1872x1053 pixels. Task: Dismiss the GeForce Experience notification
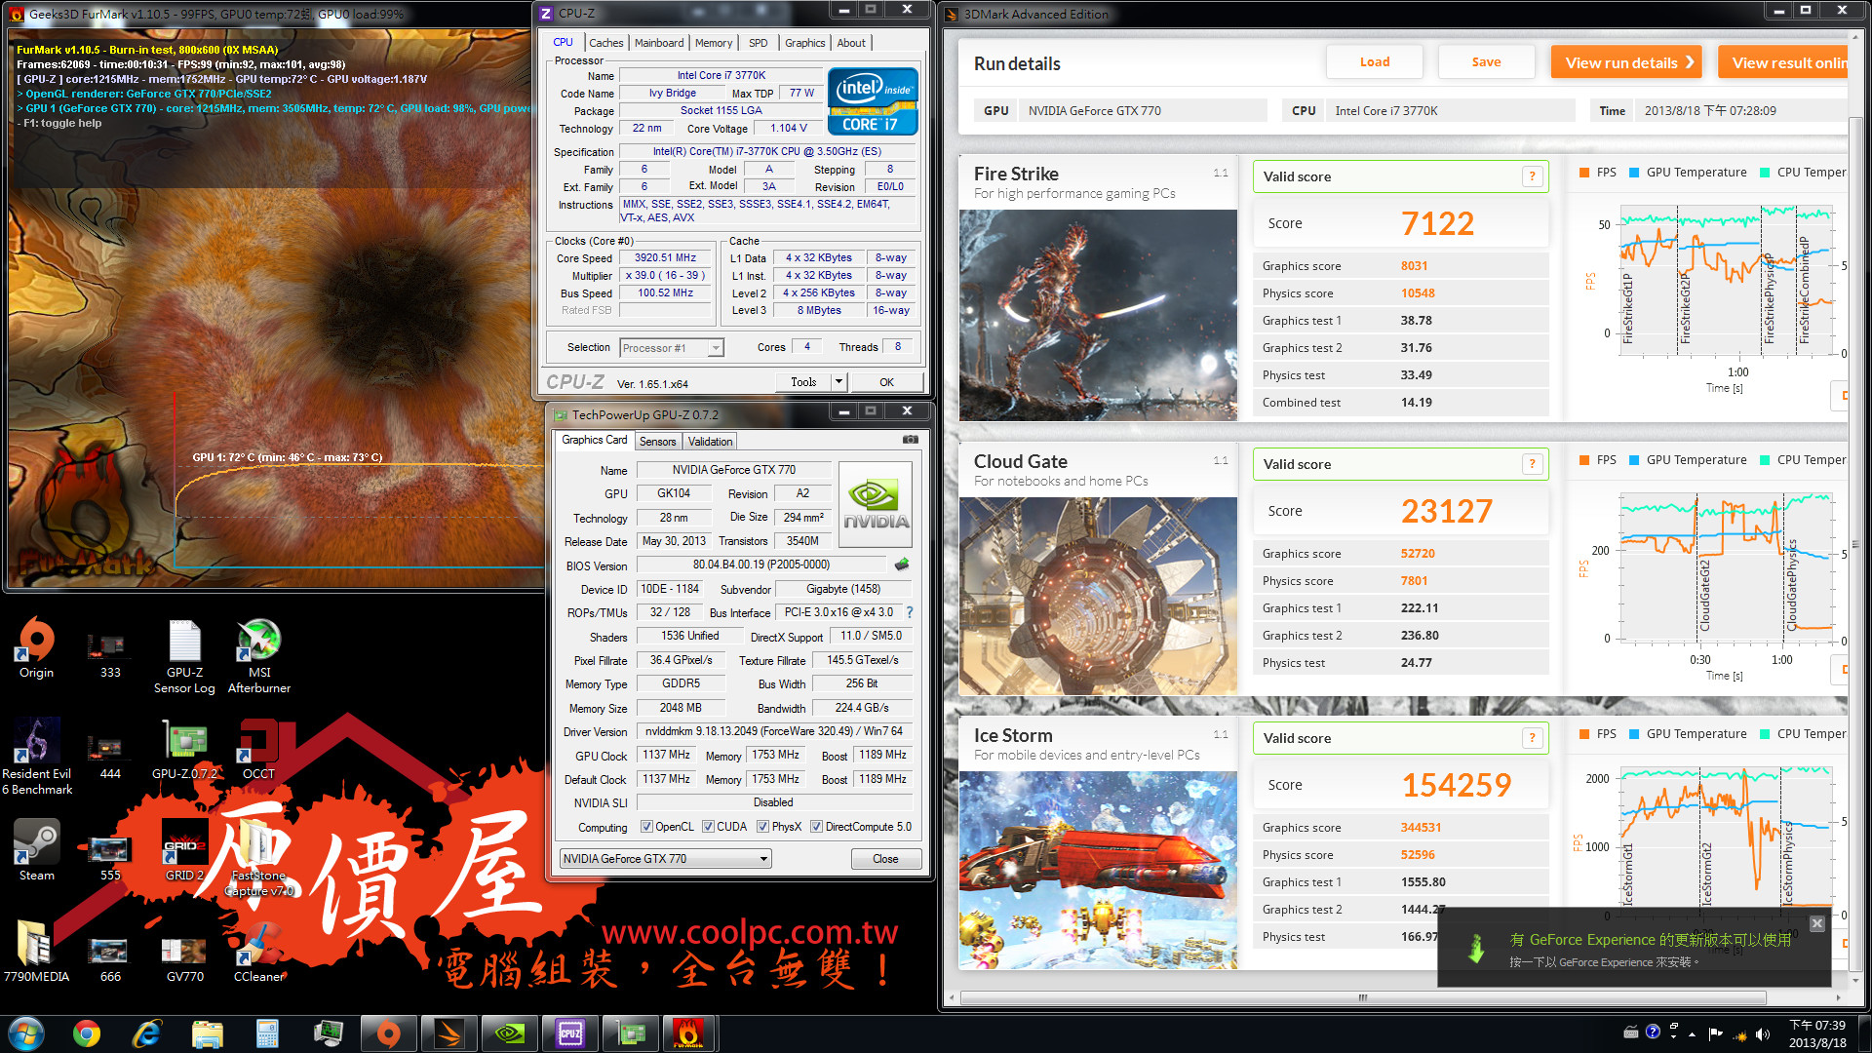pos(1817,923)
